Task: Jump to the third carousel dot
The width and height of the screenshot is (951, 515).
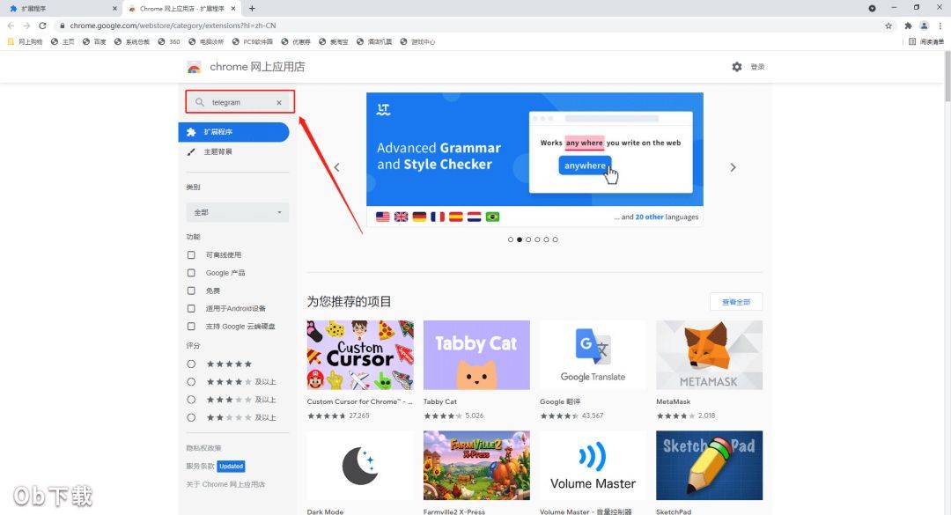Action: pos(528,239)
